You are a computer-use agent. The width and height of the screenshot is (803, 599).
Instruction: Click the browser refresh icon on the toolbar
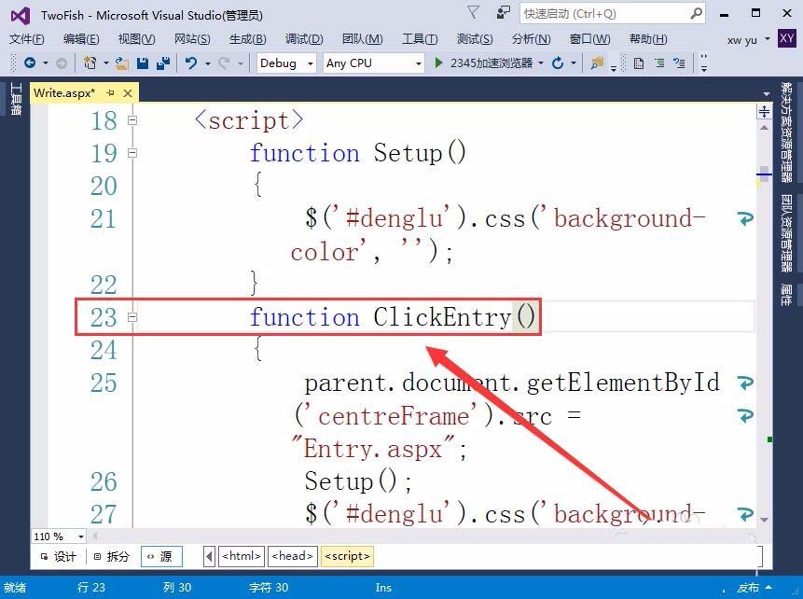click(557, 63)
